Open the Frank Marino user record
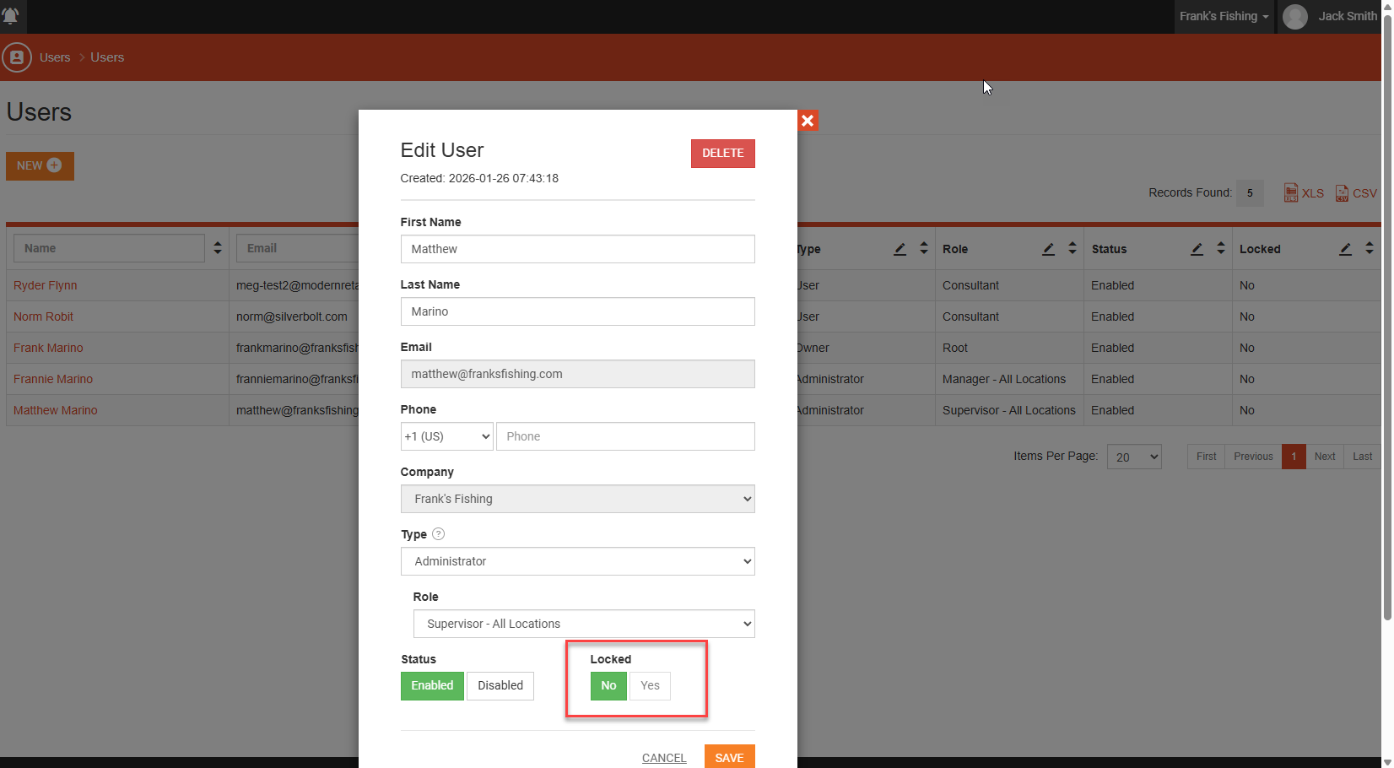1394x768 pixels. click(x=48, y=348)
